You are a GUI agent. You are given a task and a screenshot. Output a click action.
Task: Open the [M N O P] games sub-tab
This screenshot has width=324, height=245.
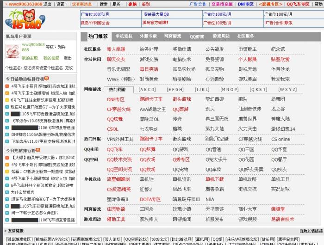230,90
